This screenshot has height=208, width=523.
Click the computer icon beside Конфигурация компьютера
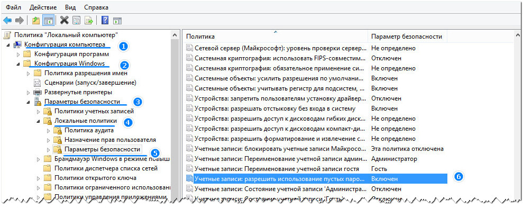(x=17, y=44)
